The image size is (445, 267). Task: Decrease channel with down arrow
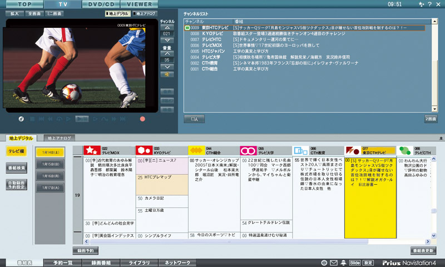click(x=167, y=40)
